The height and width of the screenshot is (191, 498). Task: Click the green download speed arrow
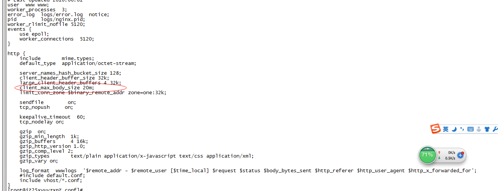[439, 158]
